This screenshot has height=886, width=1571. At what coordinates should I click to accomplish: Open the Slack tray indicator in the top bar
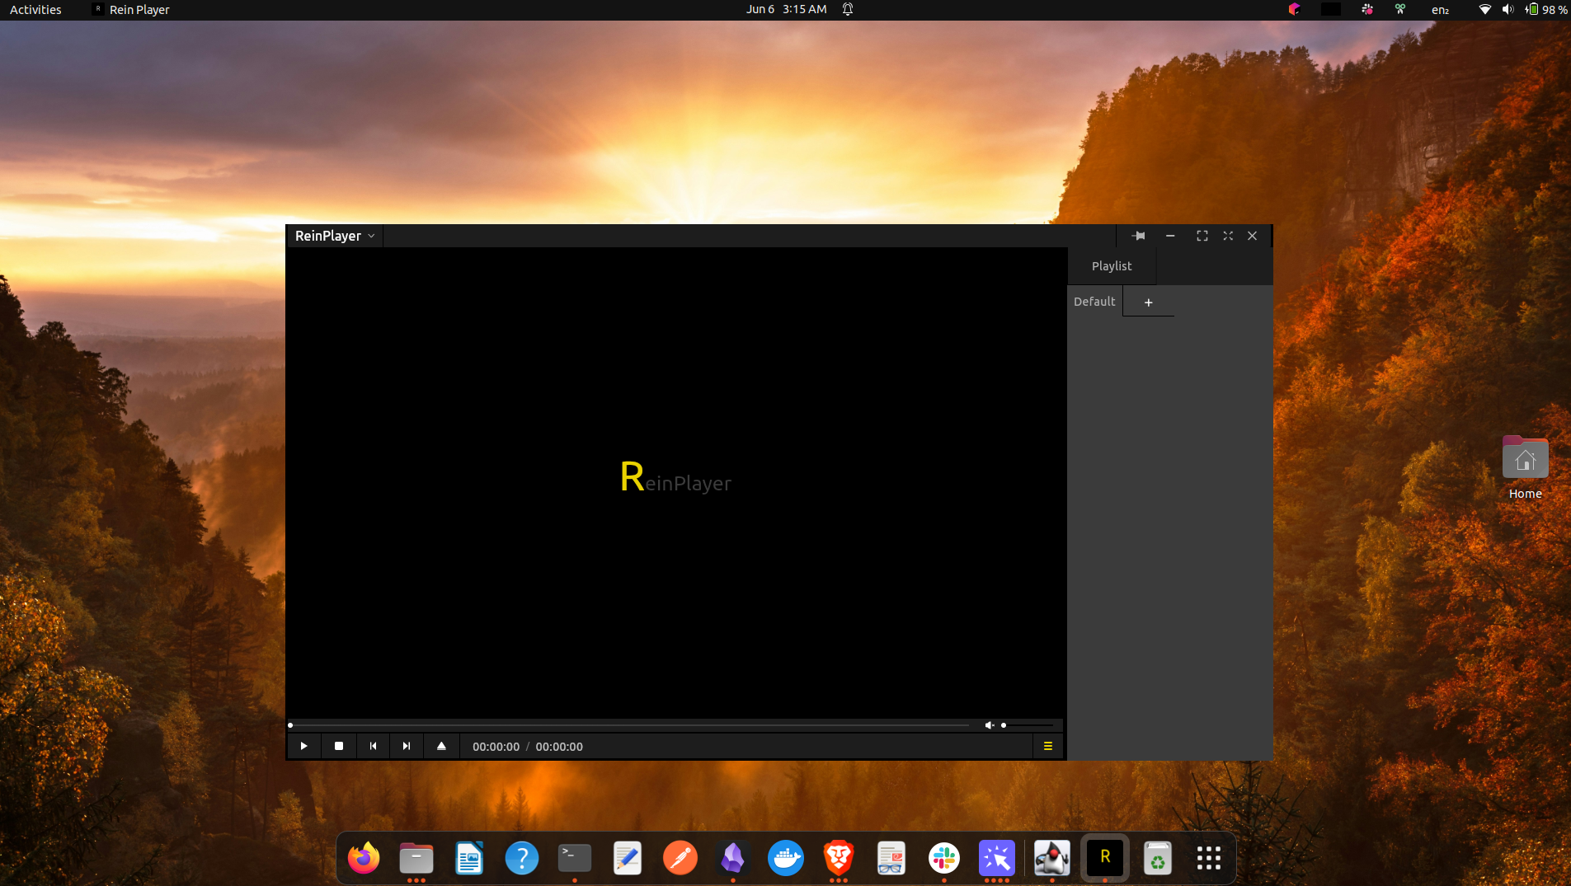click(1366, 10)
